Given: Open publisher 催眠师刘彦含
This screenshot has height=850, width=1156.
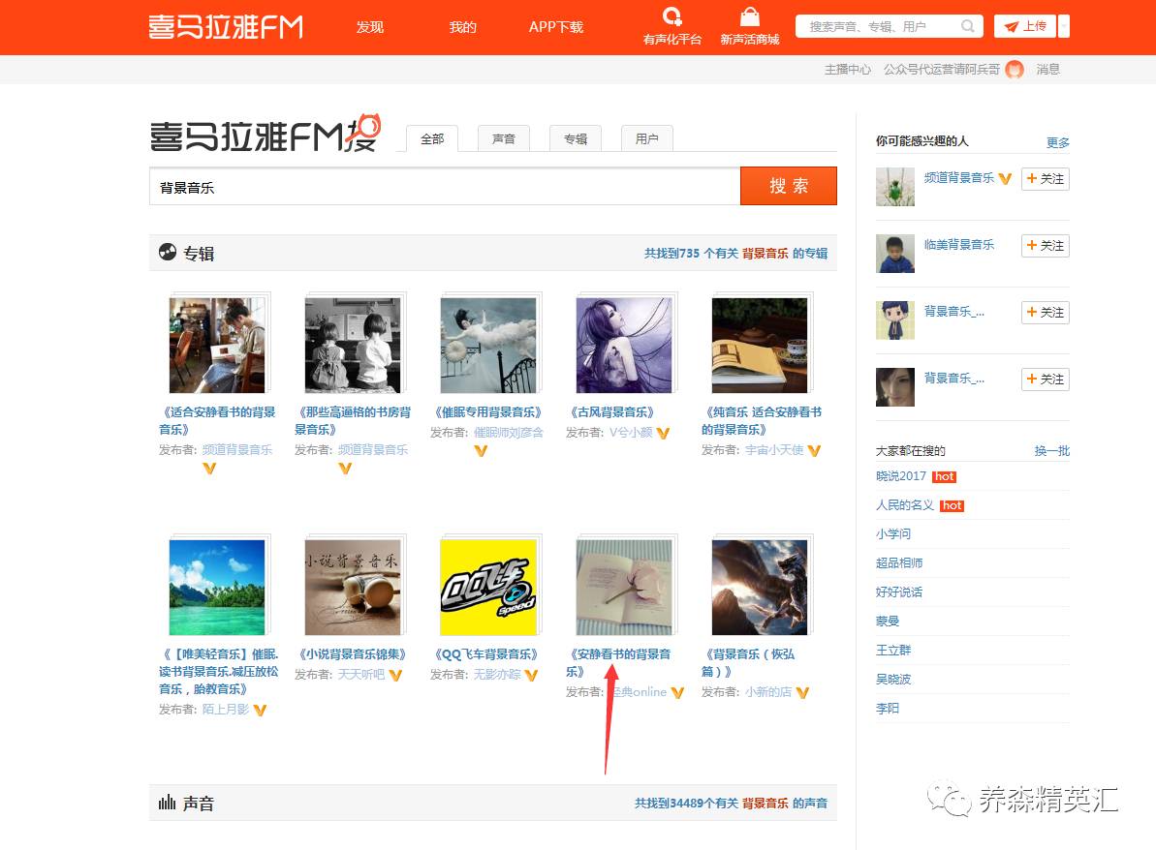Looking at the screenshot, I should [x=508, y=433].
